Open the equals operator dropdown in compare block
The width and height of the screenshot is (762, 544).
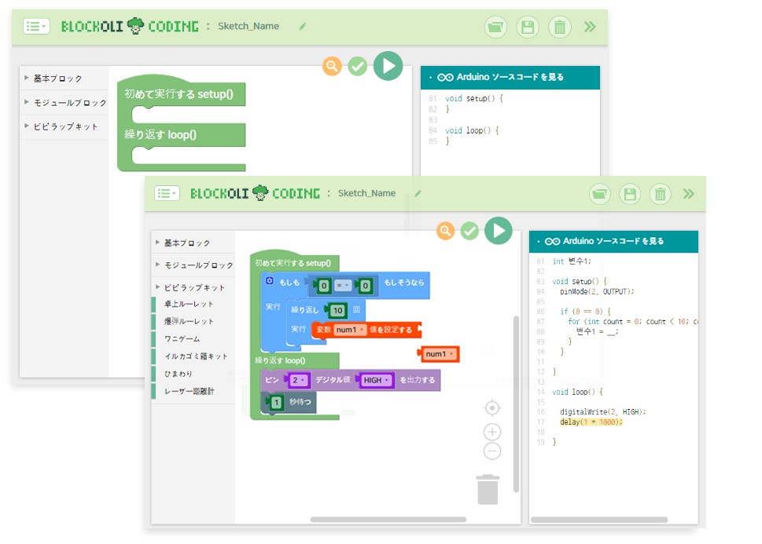(x=343, y=286)
